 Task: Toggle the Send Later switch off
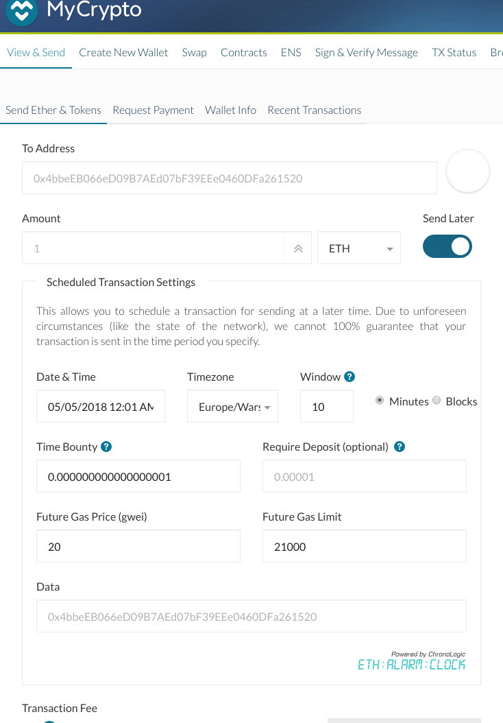(447, 246)
